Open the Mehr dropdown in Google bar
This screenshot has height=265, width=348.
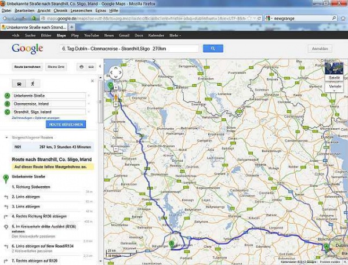coord(175,35)
